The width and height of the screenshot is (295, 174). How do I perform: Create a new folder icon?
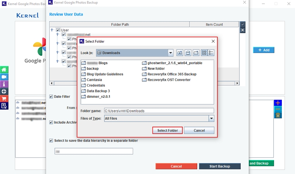[196, 53]
